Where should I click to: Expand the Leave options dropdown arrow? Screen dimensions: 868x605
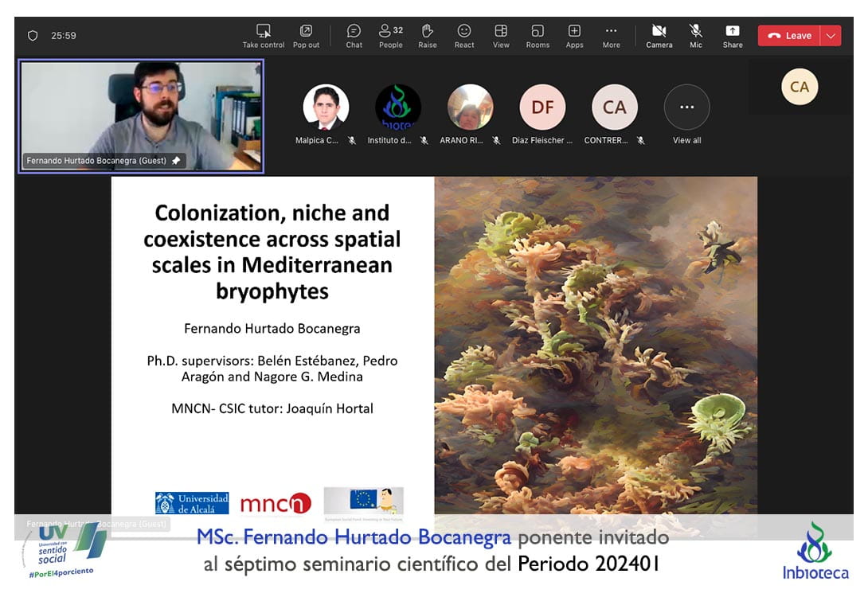(x=831, y=36)
